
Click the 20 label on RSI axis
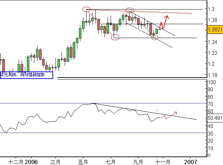[210, 141]
